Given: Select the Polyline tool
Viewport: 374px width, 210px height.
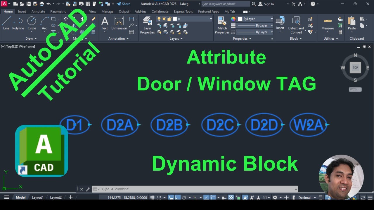Looking at the screenshot, I should click(18, 23).
